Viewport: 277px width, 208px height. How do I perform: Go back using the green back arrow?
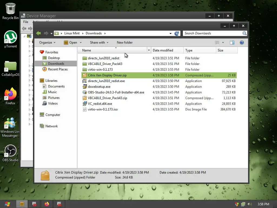point(38,33)
